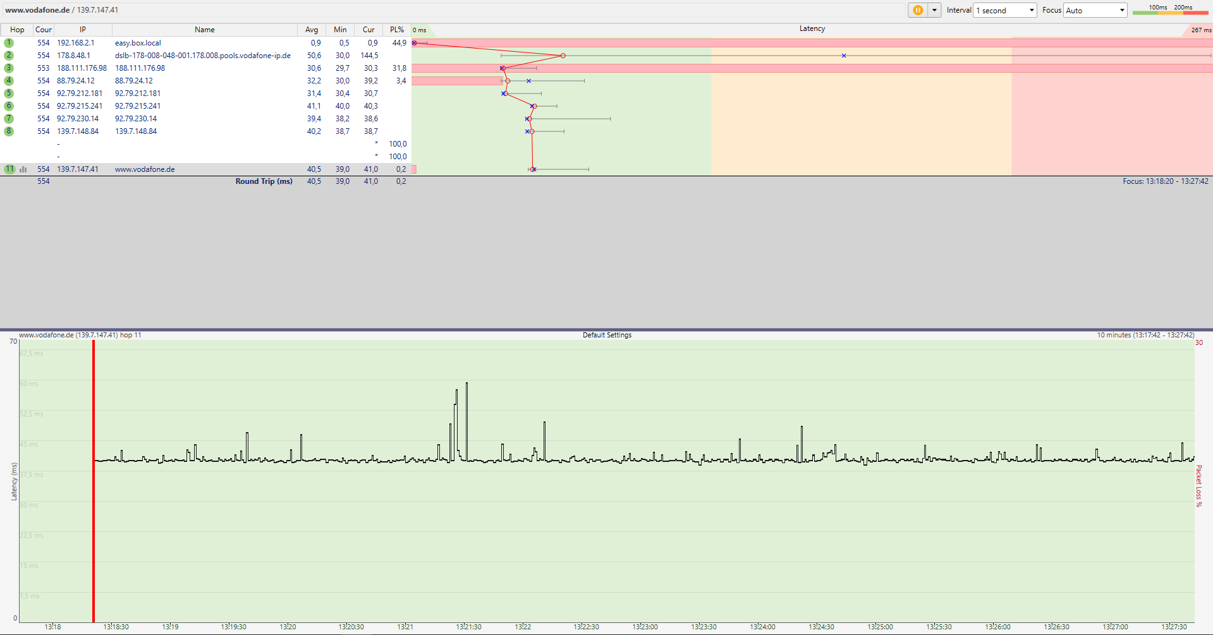Select the hop 1 green circle icon
This screenshot has height=635, width=1213.
(x=9, y=43)
